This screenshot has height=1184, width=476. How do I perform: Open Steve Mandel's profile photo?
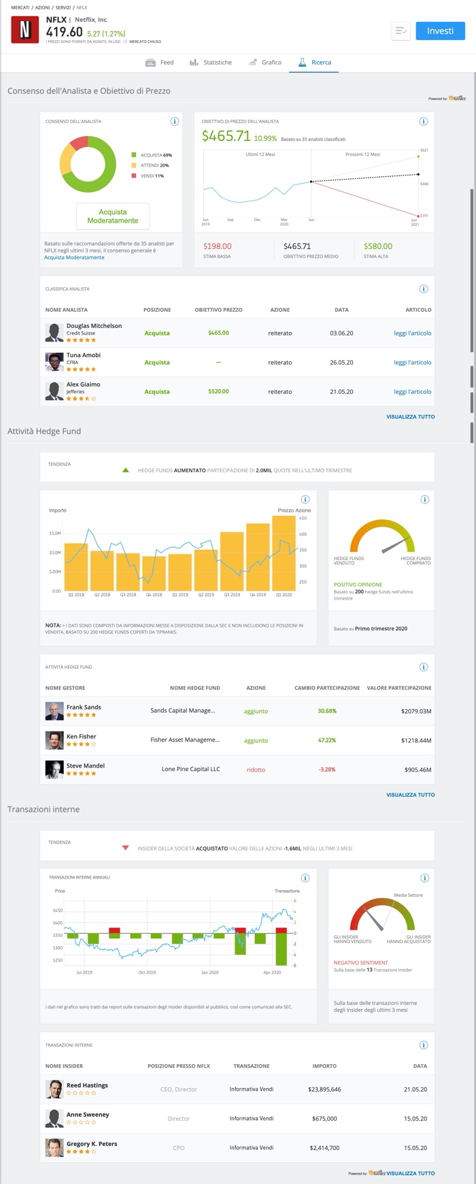[54, 770]
